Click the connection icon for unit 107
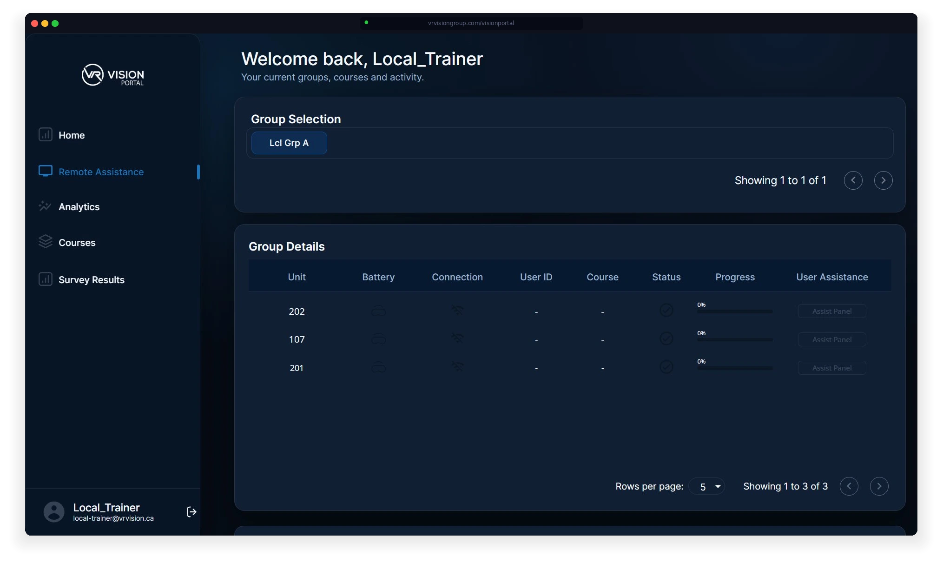Screen dimensions: 943x563 457,339
